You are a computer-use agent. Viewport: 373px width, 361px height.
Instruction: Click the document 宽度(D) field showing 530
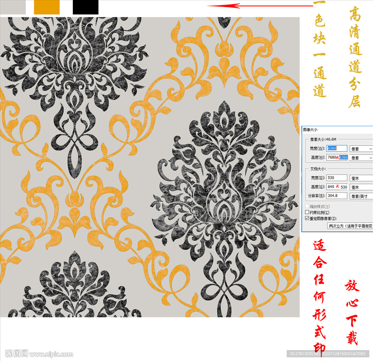tap(337, 178)
